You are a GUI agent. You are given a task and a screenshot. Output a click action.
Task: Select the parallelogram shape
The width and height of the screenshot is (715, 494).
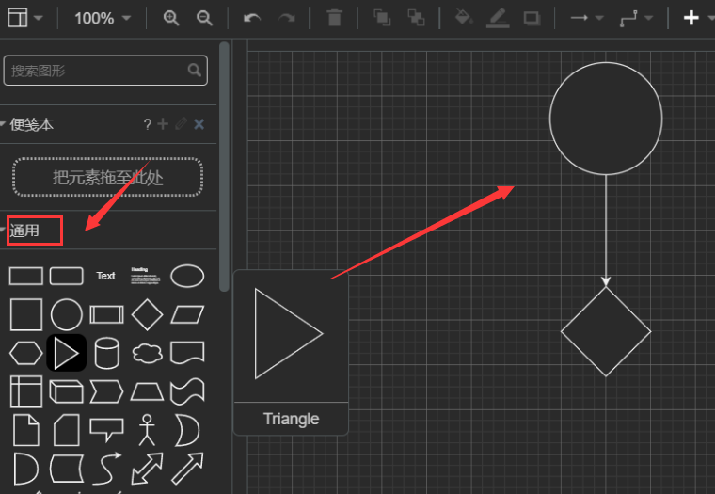[x=187, y=314]
